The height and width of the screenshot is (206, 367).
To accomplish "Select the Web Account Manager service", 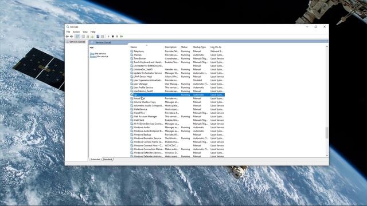I will click(177, 116).
